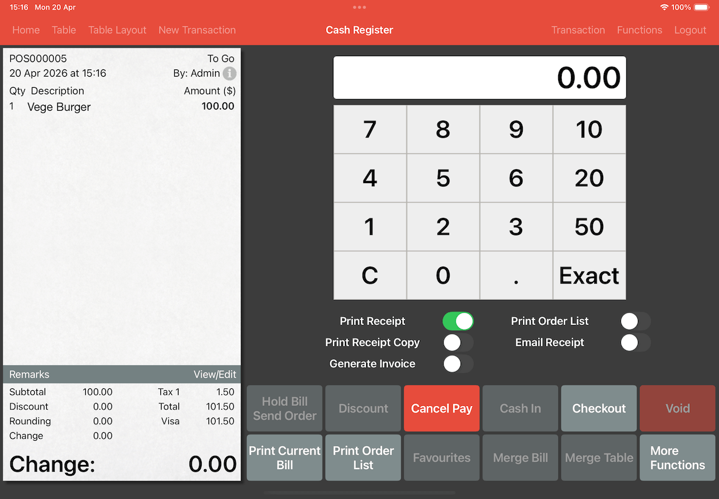Select the Vege Burger line item
The width and height of the screenshot is (719, 499).
click(121, 106)
